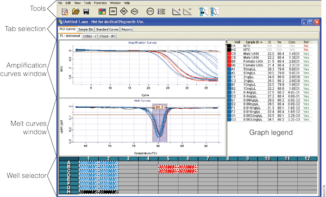This screenshot has width=326, height=197.
Task: Select the C1 2ng/µL legend row
Action: click(269, 77)
